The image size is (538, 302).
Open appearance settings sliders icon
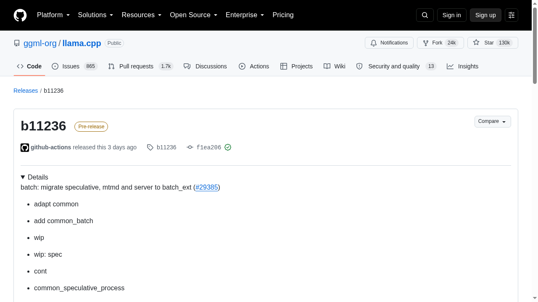(x=511, y=15)
